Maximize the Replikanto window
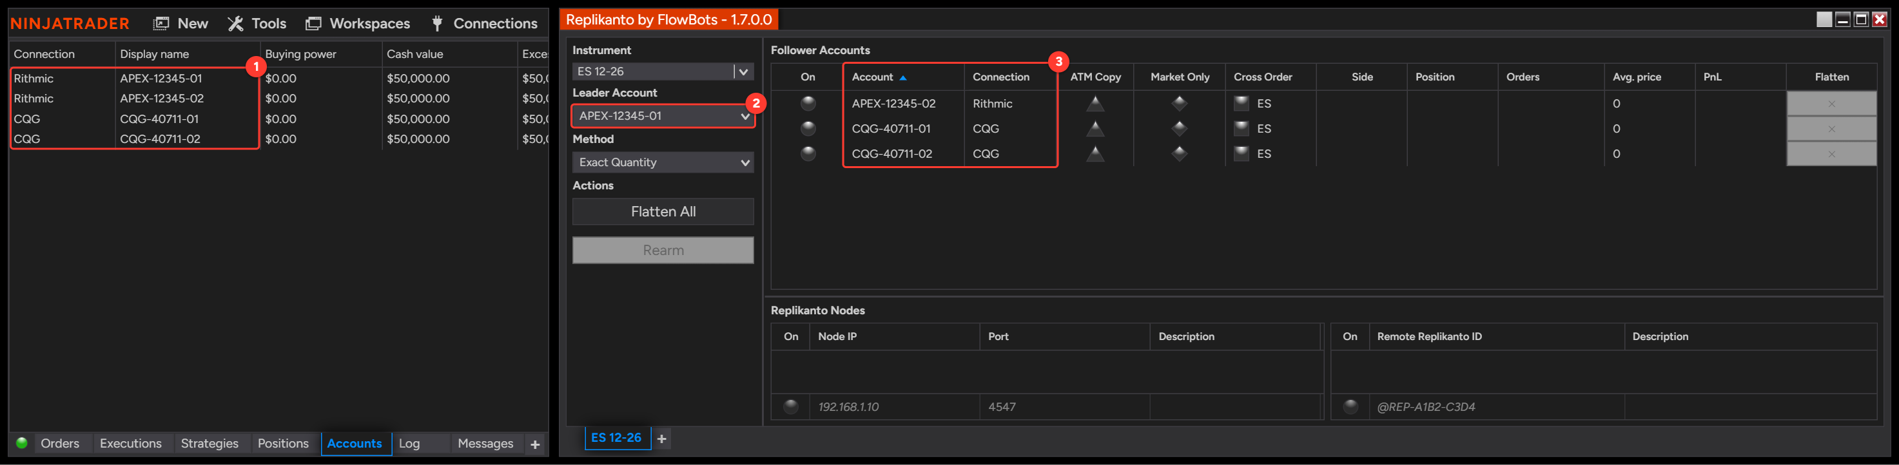 click(x=1861, y=19)
